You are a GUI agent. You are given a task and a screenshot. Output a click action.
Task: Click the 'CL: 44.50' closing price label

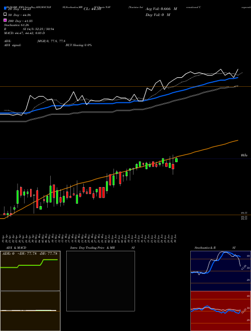[x=92, y=9]
